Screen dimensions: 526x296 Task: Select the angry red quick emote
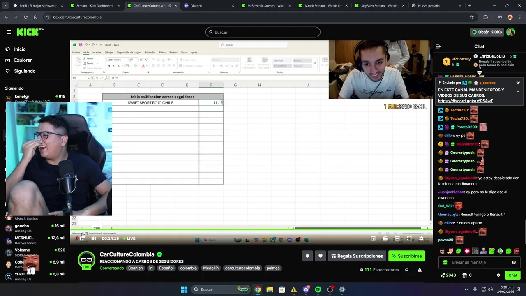coord(517,251)
